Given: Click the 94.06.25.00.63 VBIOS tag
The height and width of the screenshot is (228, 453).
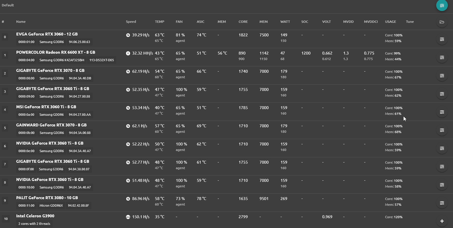Looking at the screenshot, I should point(79,42).
